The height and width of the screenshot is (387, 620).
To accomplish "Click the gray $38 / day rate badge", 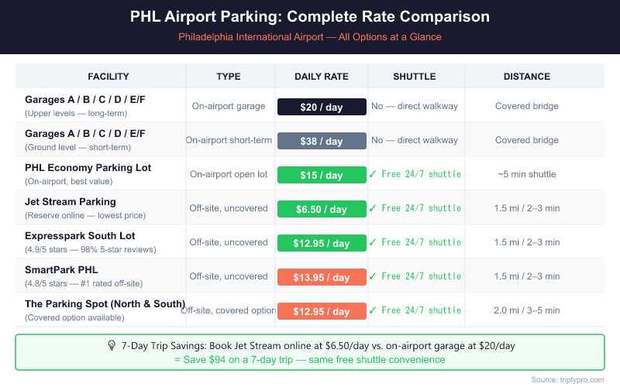I will (x=322, y=141).
